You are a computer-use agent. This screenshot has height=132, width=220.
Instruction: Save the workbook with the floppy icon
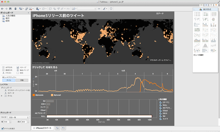click(10, 9)
